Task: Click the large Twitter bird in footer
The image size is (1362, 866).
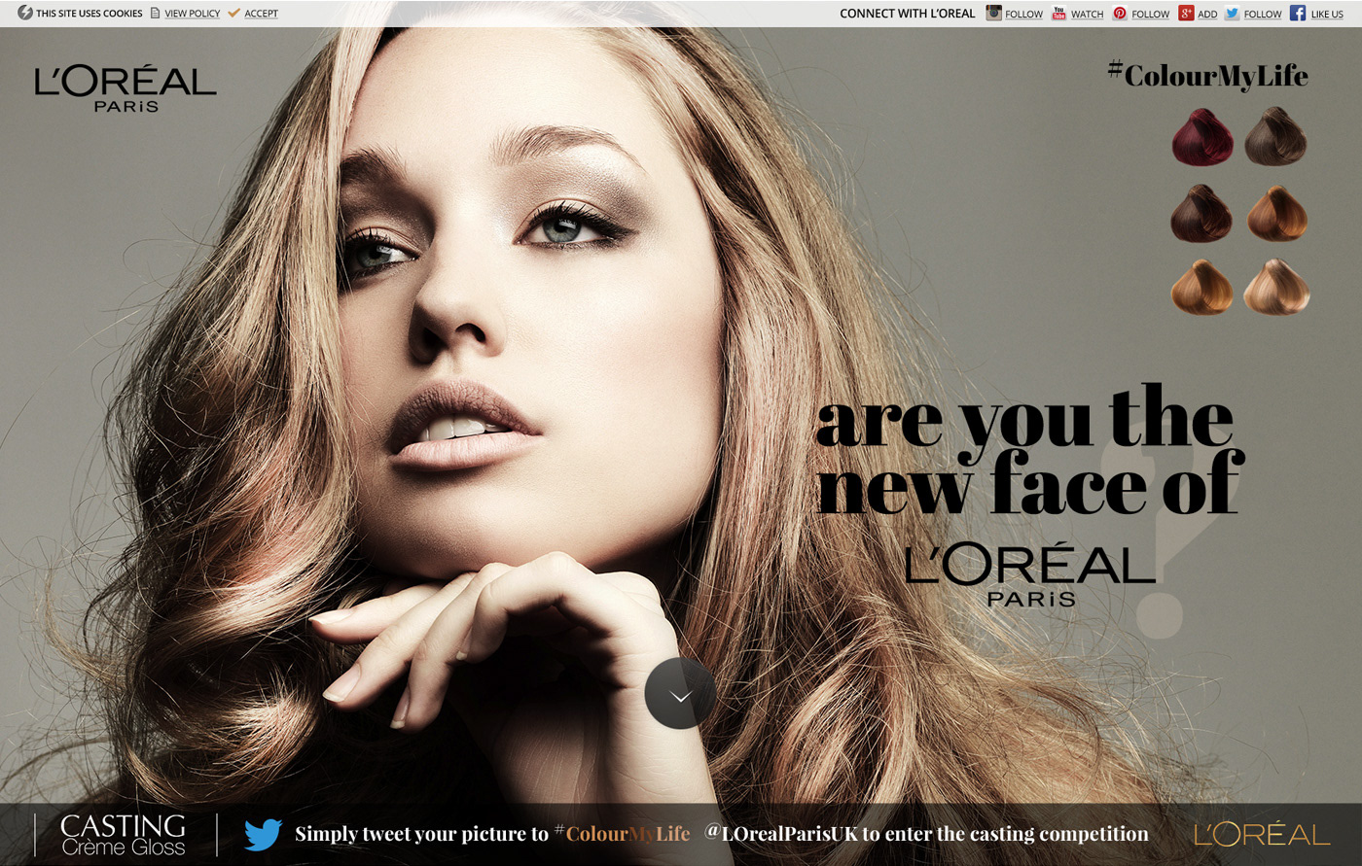Action: (263, 834)
